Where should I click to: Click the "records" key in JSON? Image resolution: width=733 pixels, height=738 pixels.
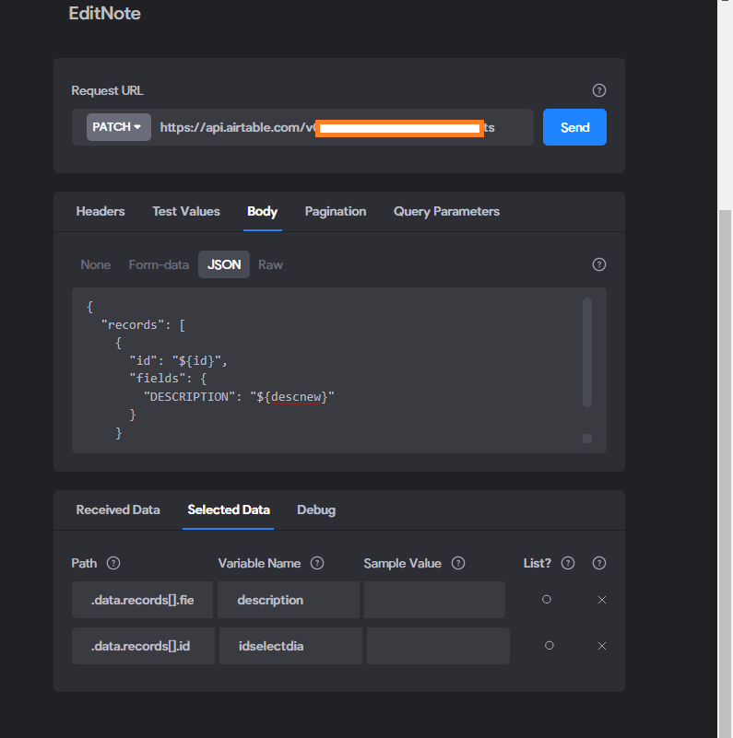click(133, 324)
